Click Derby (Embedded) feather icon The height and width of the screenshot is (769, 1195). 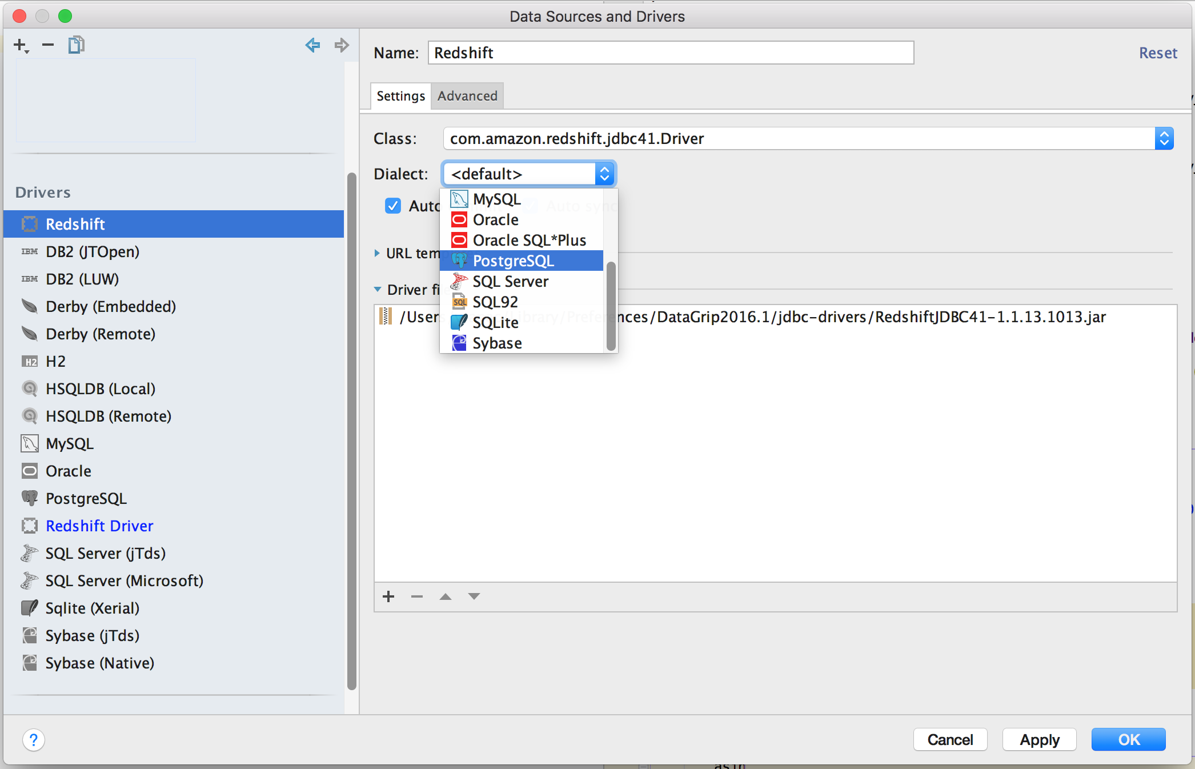click(30, 306)
